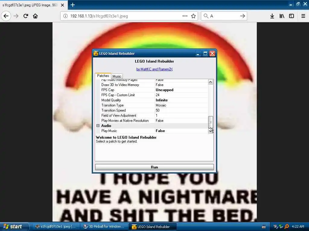Click the patch list scrollbar thumb
The image size is (309, 231).
pyautogui.click(x=210, y=122)
